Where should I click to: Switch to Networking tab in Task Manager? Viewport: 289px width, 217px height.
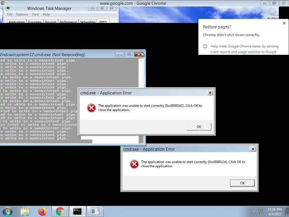[88, 21]
